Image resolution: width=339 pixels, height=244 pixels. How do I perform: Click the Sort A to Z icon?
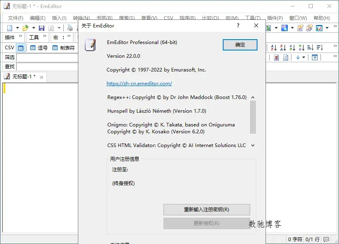point(274,47)
